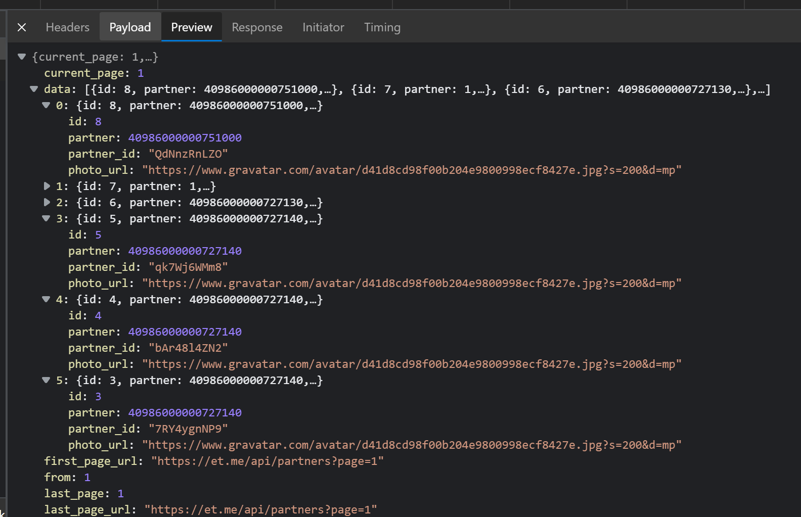Collapse the data array node

tap(34, 89)
